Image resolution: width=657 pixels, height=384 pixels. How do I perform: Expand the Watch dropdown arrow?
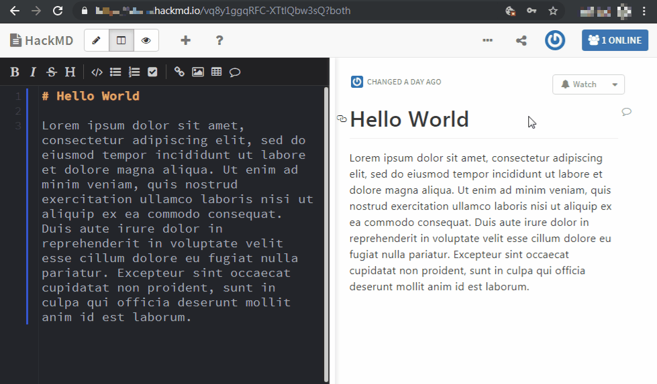pyautogui.click(x=615, y=84)
